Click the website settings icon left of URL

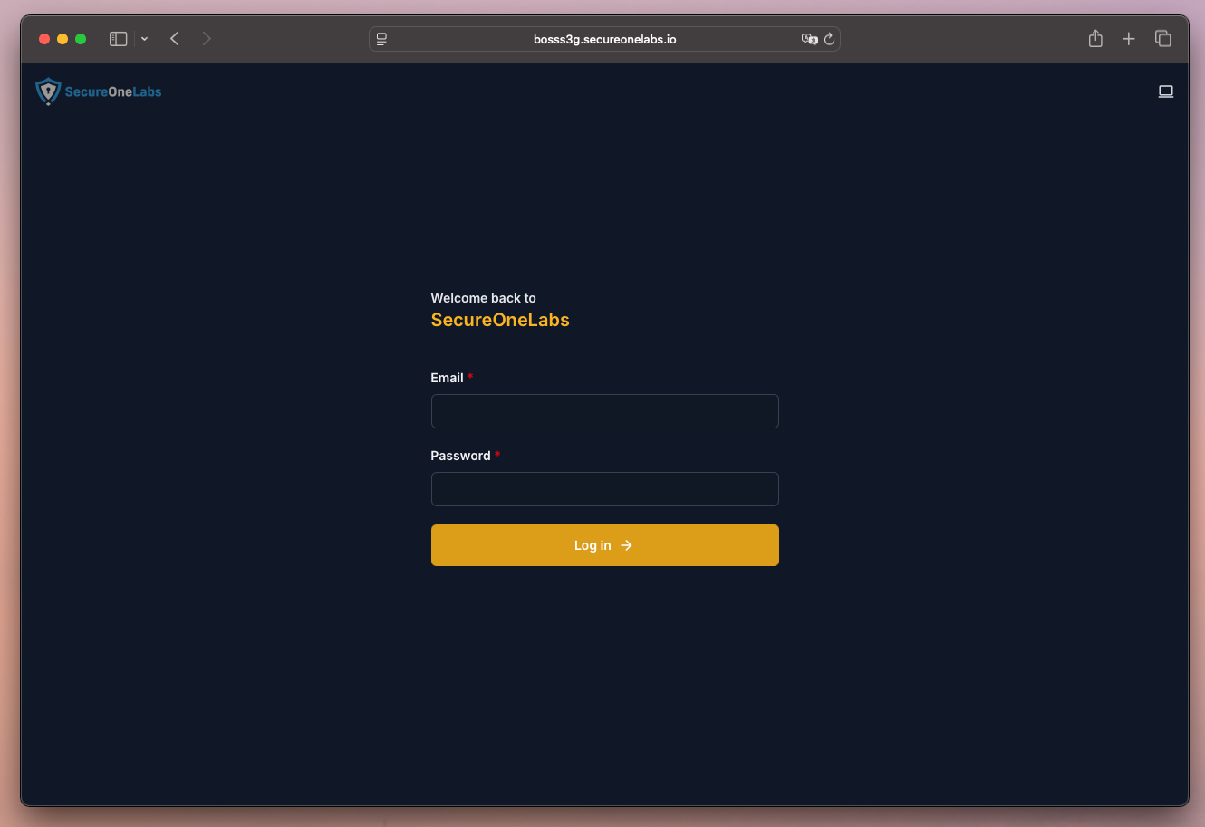pos(381,39)
